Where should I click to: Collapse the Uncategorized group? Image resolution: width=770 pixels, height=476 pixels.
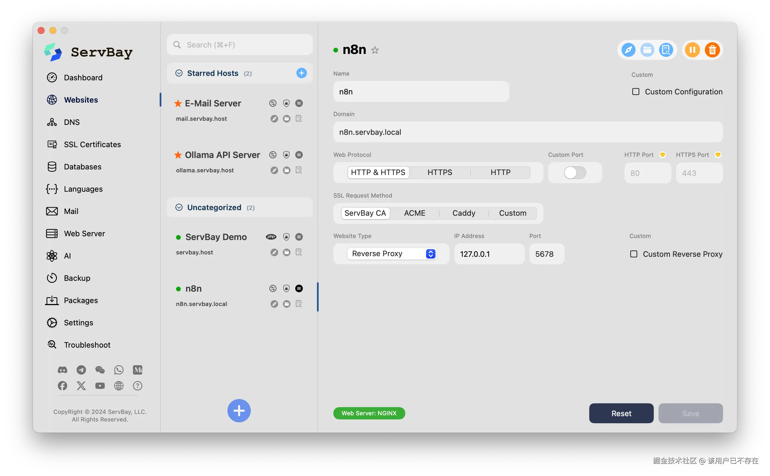[179, 207]
